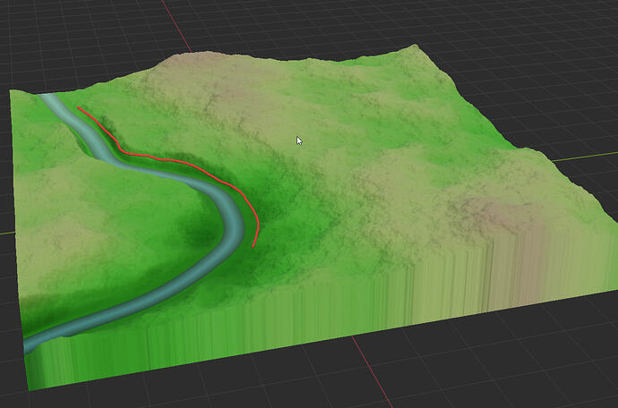Click the upper start of the red curve
Screen dimensions: 618x408
point(80,109)
